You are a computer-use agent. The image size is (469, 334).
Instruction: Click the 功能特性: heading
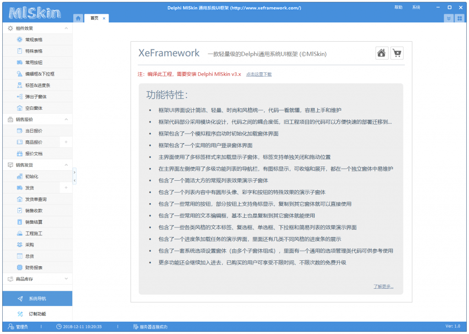click(x=167, y=95)
